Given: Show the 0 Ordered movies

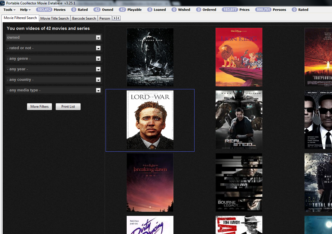Looking at the screenshot, I should tap(206, 10).
